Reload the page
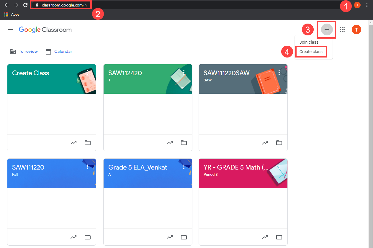The width and height of the screenshot is (373, 248). click(x=25, y=5)
